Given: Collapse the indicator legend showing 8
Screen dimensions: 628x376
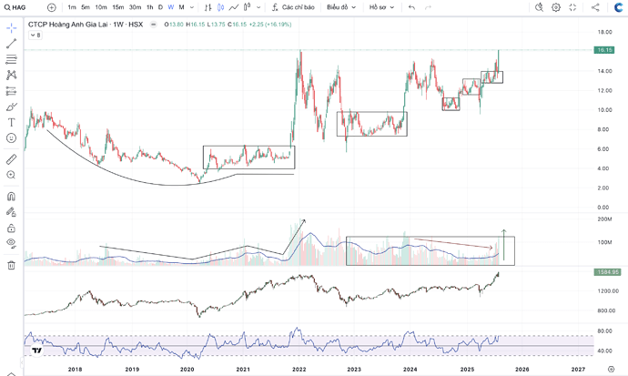Looking at the screenshot, I should pos(35,36).
